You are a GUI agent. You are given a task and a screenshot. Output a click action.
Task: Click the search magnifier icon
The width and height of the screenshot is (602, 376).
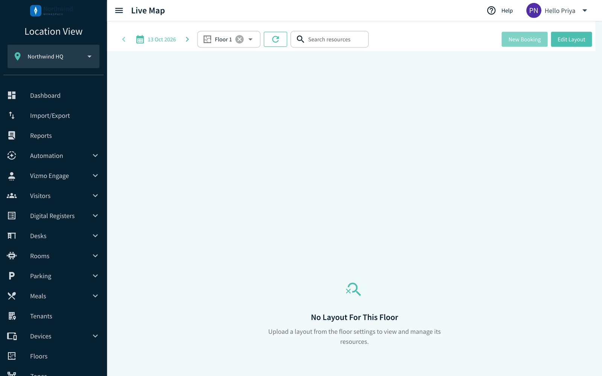tap(300, 39)
